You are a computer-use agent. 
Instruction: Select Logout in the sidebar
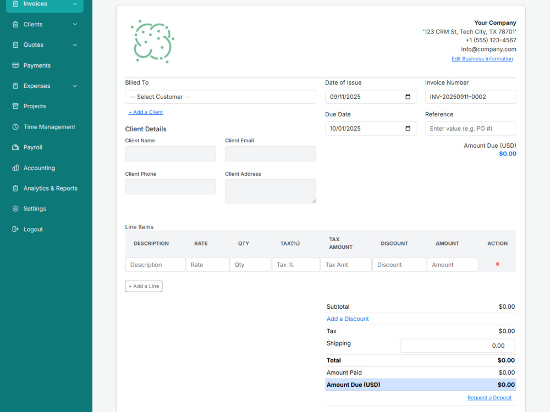tap(33, 229)
